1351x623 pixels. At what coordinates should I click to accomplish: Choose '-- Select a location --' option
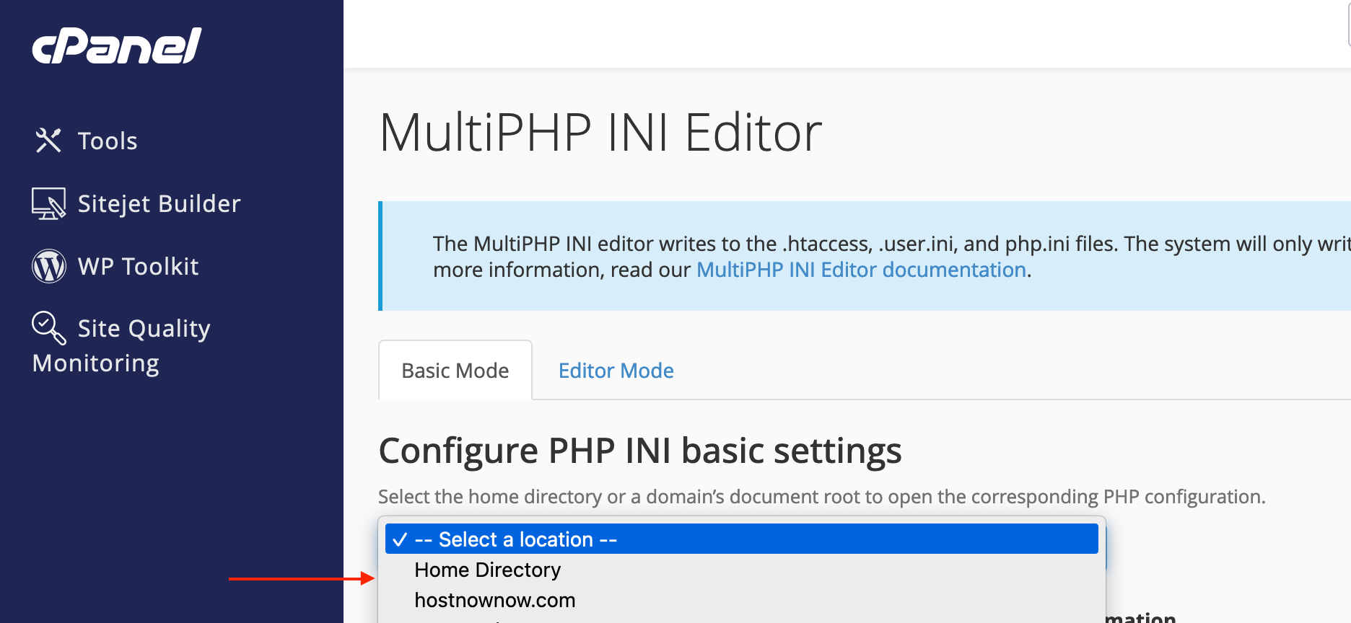(742, 539)
